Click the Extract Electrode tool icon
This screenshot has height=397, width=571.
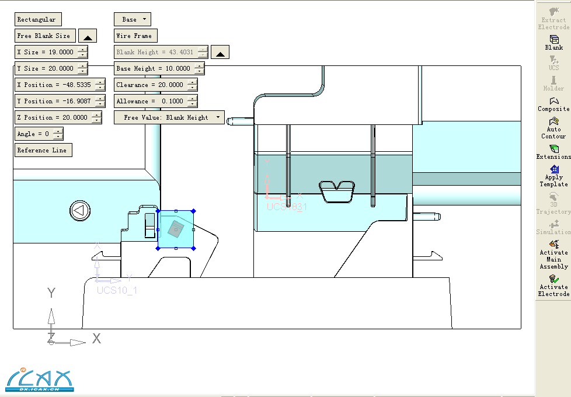click(x=554, y=12)
